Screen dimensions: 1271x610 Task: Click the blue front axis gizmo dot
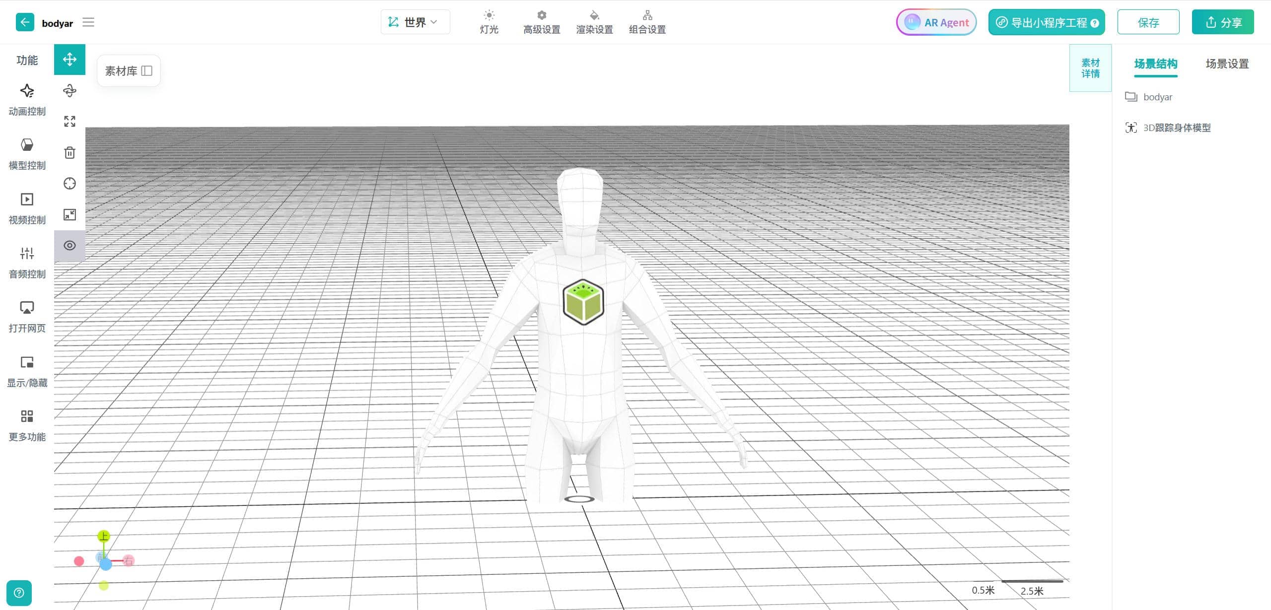tap(105, 564)
